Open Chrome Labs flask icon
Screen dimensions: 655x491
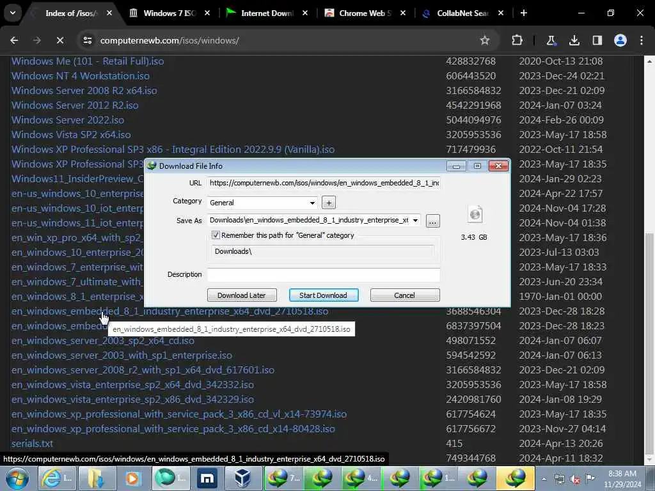click(x=551, y=40)
